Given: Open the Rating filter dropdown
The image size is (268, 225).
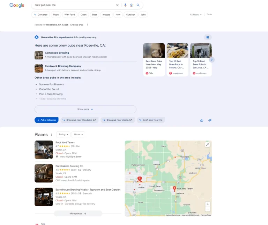Looking at the screenshot, I should pos(63,134).
